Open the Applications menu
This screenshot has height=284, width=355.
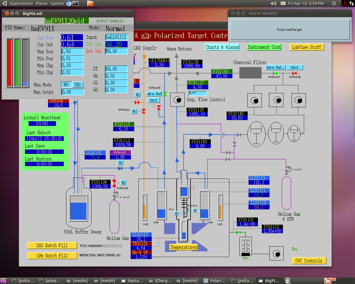click(21, 3)
